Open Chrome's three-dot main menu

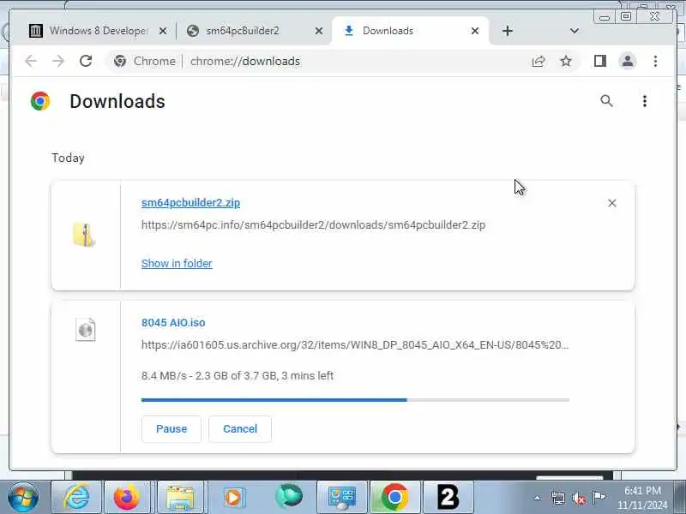655,61
